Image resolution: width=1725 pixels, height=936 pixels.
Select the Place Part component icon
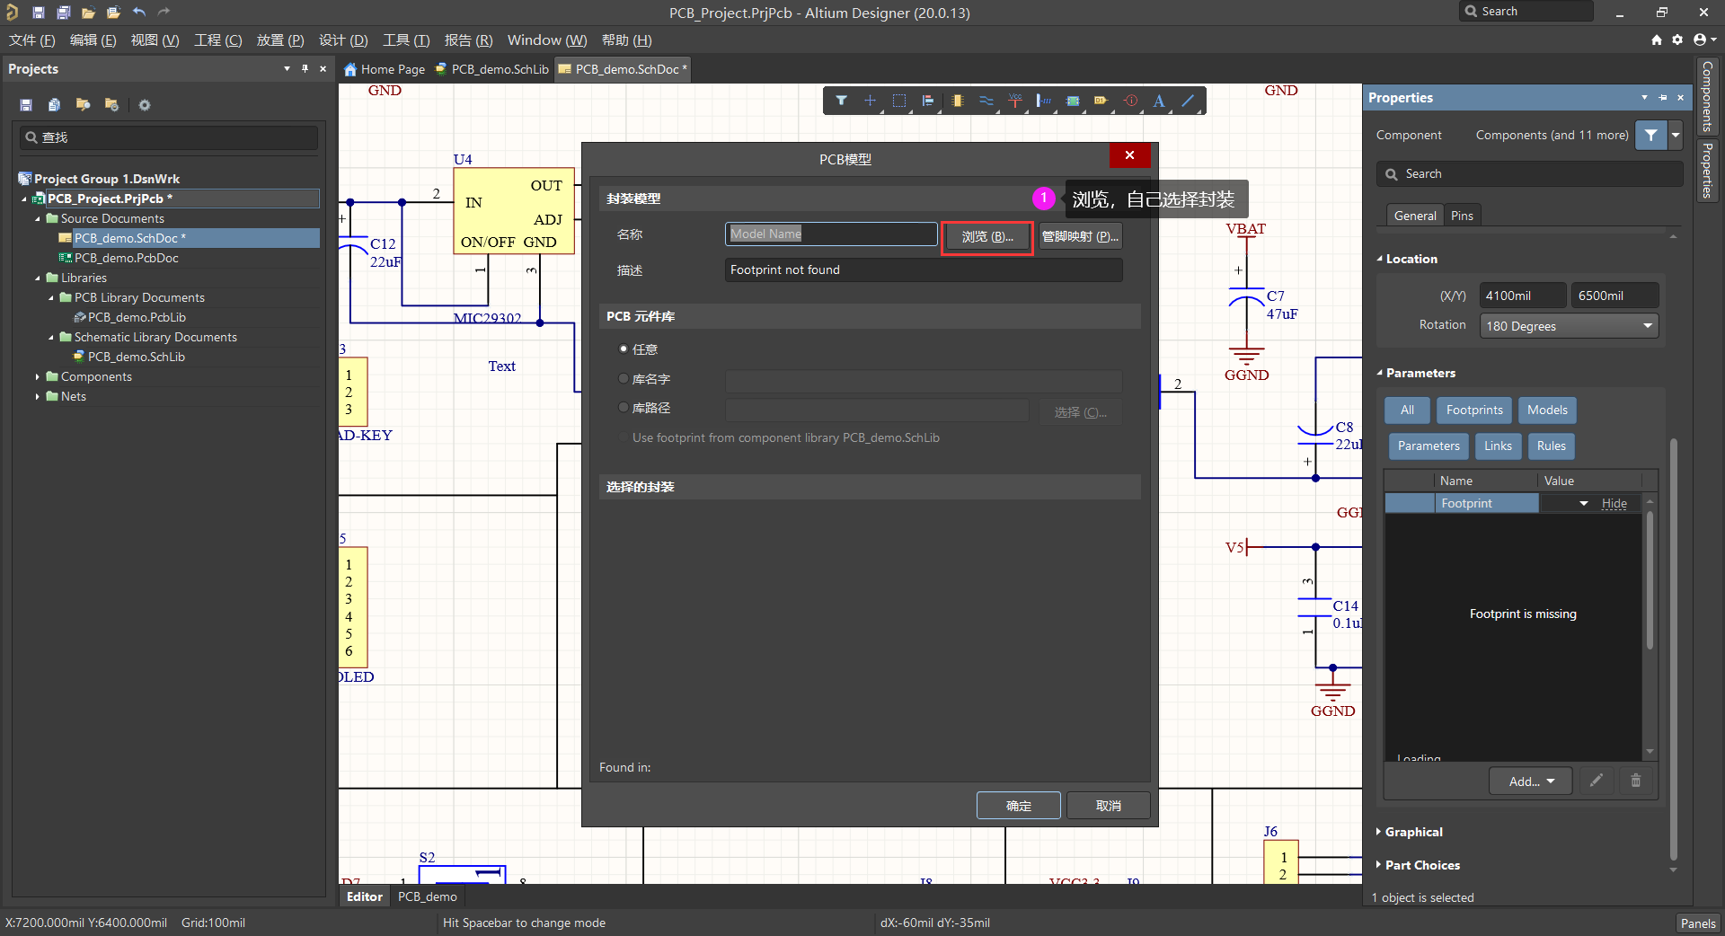958,101
